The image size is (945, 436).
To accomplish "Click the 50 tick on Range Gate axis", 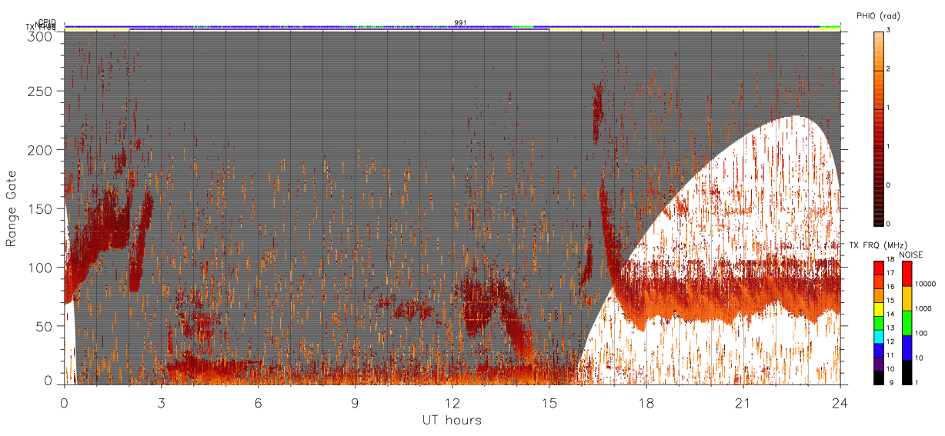I will click(45, 326).
